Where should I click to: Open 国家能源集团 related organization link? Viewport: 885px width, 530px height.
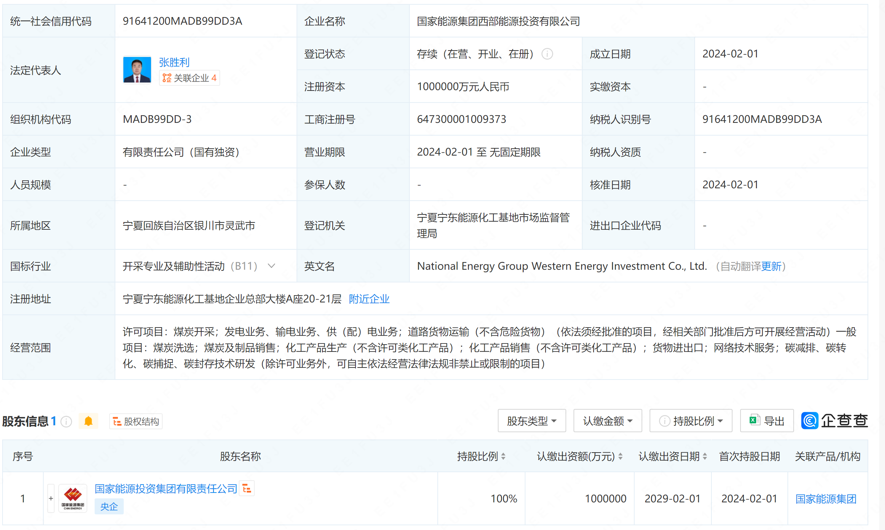[x=826, y=499]
